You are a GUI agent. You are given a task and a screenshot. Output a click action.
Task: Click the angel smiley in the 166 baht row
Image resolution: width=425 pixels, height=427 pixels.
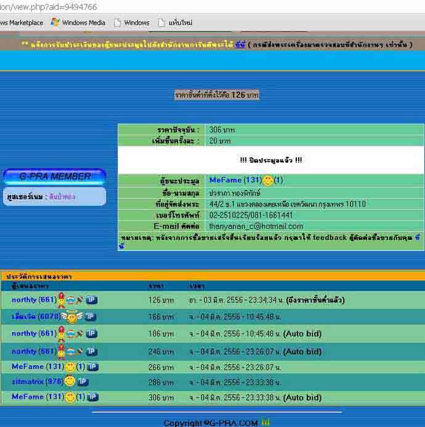73,317
